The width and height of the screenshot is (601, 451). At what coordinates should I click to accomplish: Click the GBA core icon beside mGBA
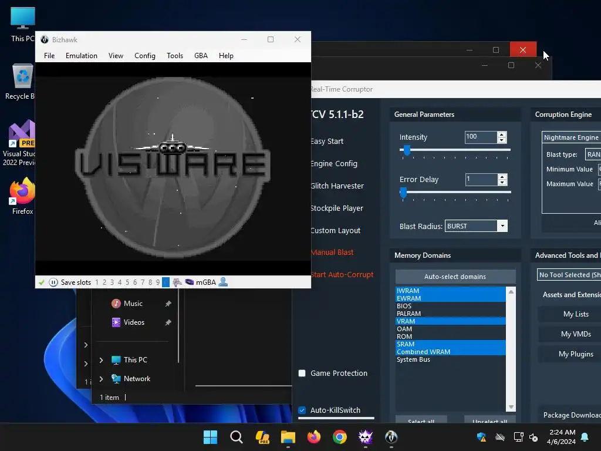pos(190,282)
